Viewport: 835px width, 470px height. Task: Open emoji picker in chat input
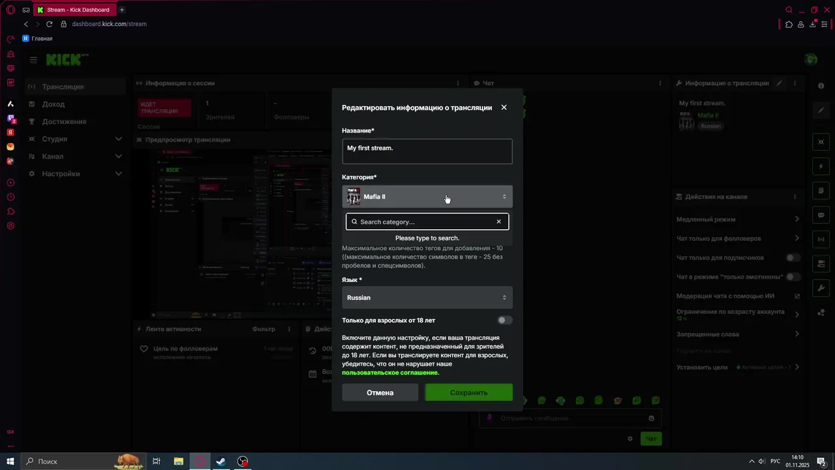651,418
